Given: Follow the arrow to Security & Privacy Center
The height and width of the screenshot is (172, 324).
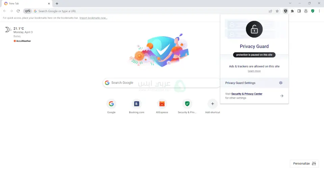Looking at the screenshot, I should point(281,96).
